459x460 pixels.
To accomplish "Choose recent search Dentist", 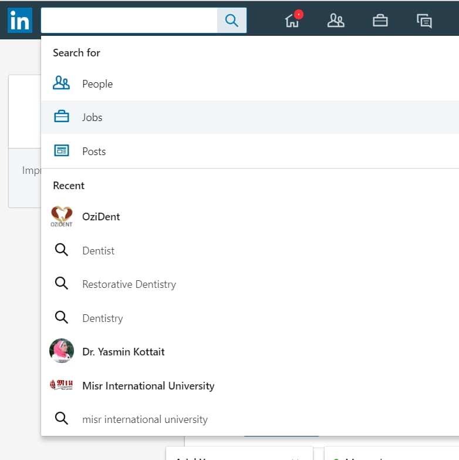I will tap(249, 250).
